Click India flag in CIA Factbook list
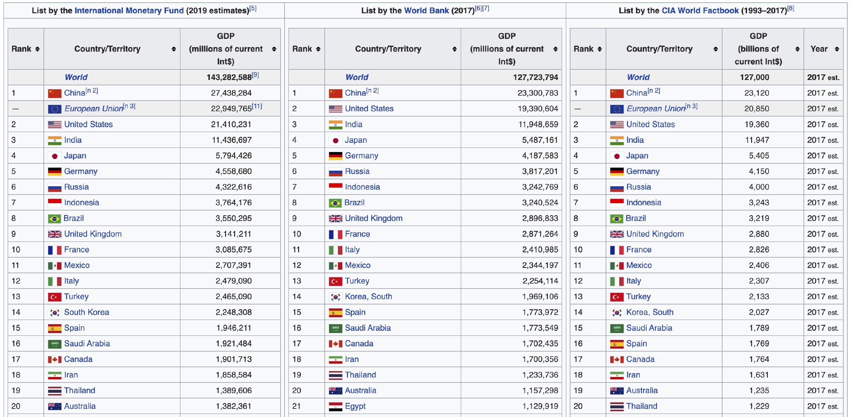 (x=617, y=140)
